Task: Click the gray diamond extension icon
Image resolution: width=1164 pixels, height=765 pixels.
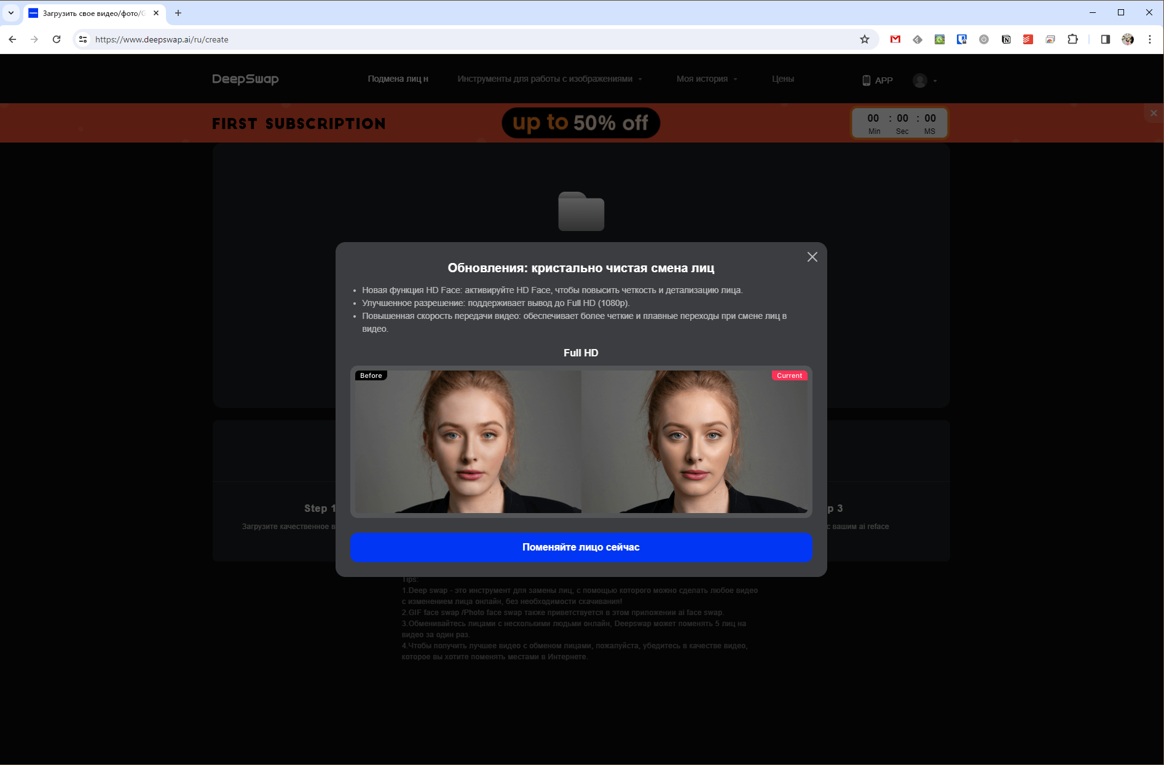Action: point(918,39)
